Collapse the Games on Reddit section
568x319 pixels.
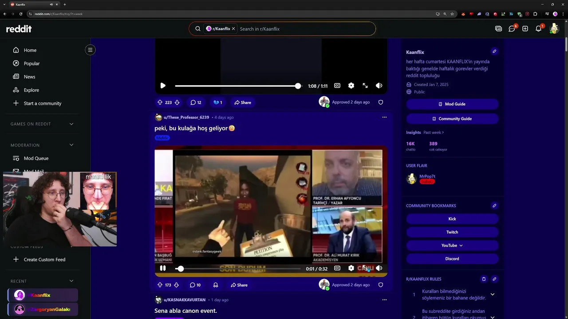71,124
